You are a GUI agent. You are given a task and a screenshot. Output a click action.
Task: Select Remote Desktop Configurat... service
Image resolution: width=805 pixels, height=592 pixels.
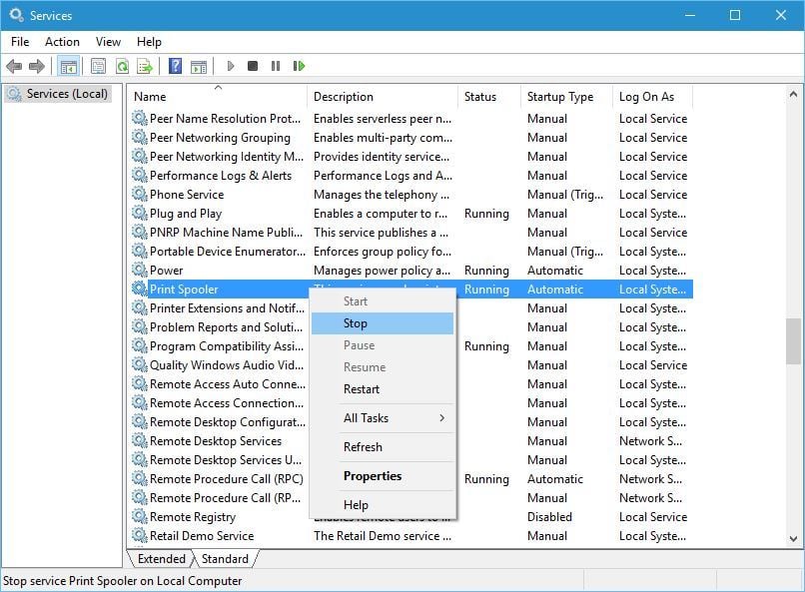coord(412,422)
